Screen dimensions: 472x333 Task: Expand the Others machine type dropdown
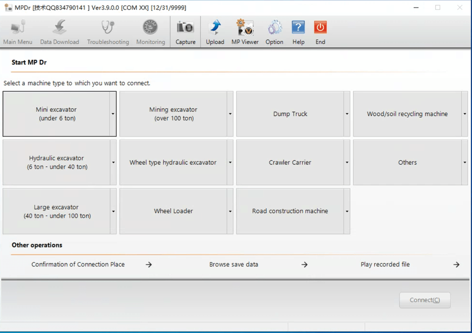pos(465,162)
